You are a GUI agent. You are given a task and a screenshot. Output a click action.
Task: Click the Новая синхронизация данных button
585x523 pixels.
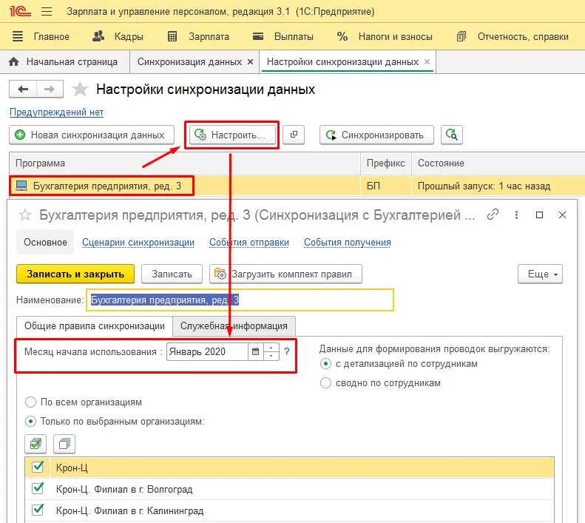92,135
